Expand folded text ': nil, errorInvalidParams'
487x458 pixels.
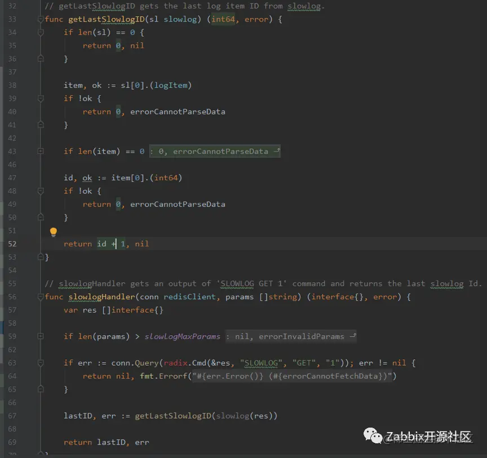click(291, 336)
